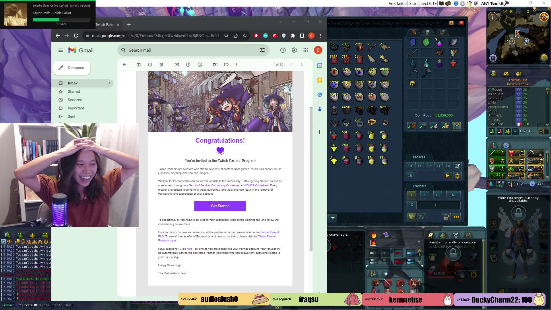Set transfer amount to 10

pyautogui.click(x=438, y=195)
